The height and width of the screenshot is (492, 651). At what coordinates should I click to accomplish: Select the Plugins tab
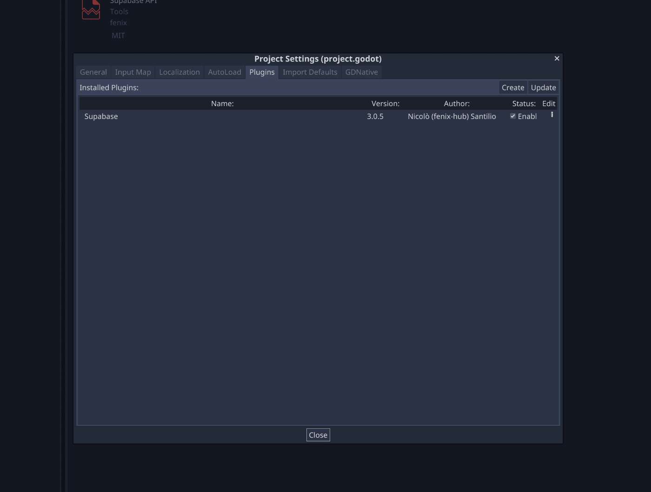click(262, 72)
